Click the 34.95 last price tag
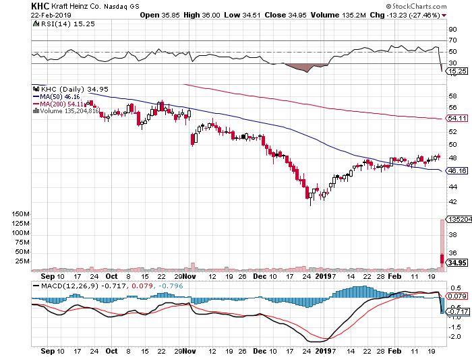Screen dimensions: 472x357 (x=457, y=263)
